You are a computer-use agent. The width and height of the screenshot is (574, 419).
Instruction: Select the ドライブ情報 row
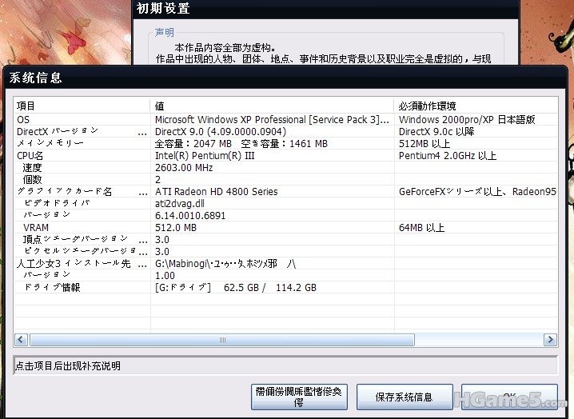coord(285,288)
